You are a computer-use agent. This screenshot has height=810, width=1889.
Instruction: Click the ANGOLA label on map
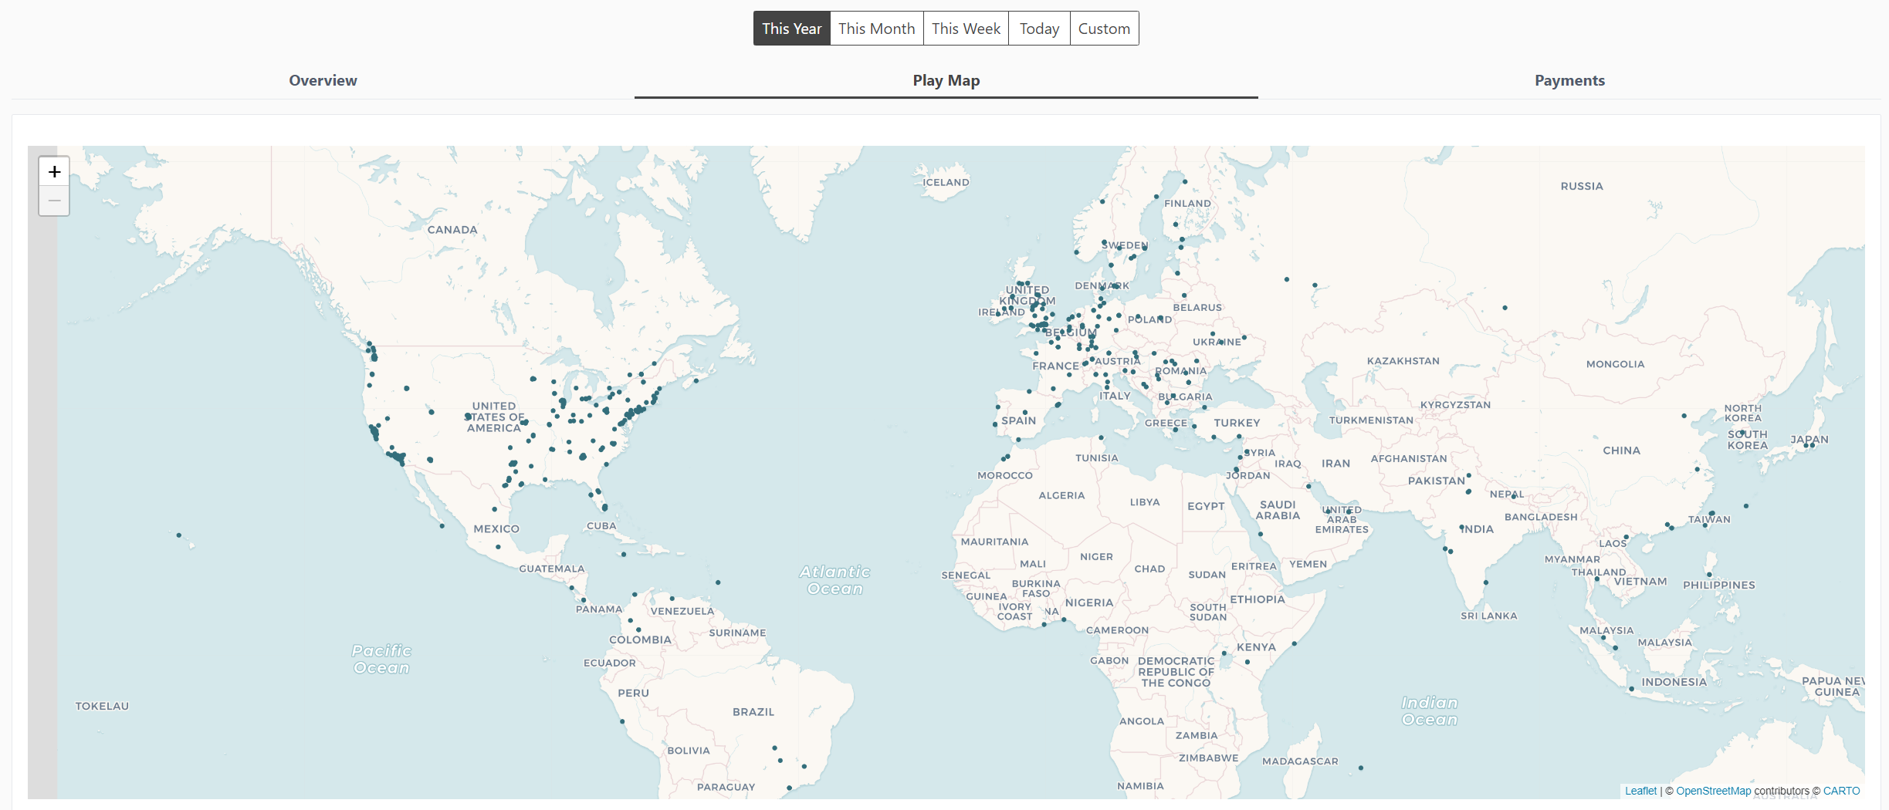coord(1142,721)
